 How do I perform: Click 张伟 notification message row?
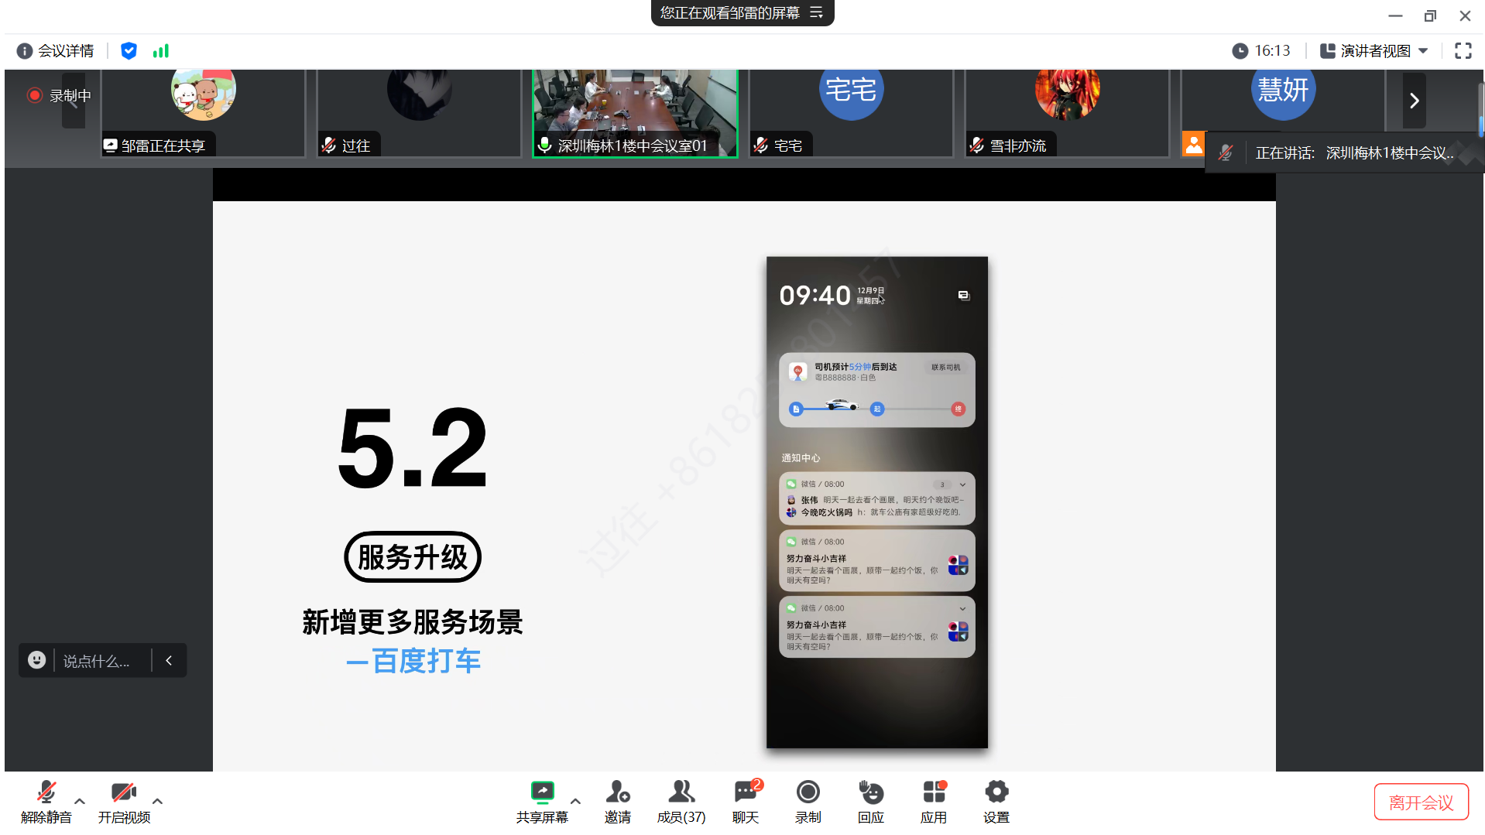875,500
